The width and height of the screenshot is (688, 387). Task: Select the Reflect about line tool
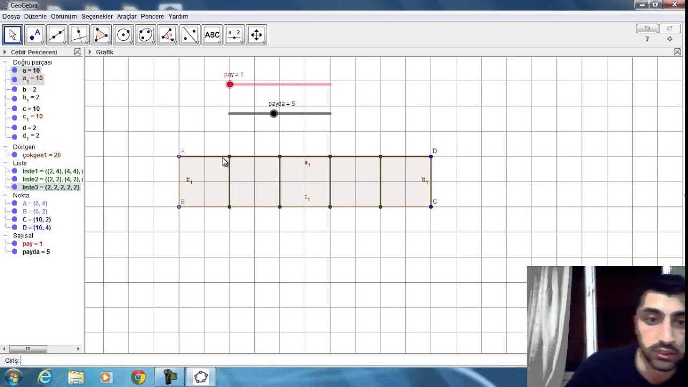(190, 35)
